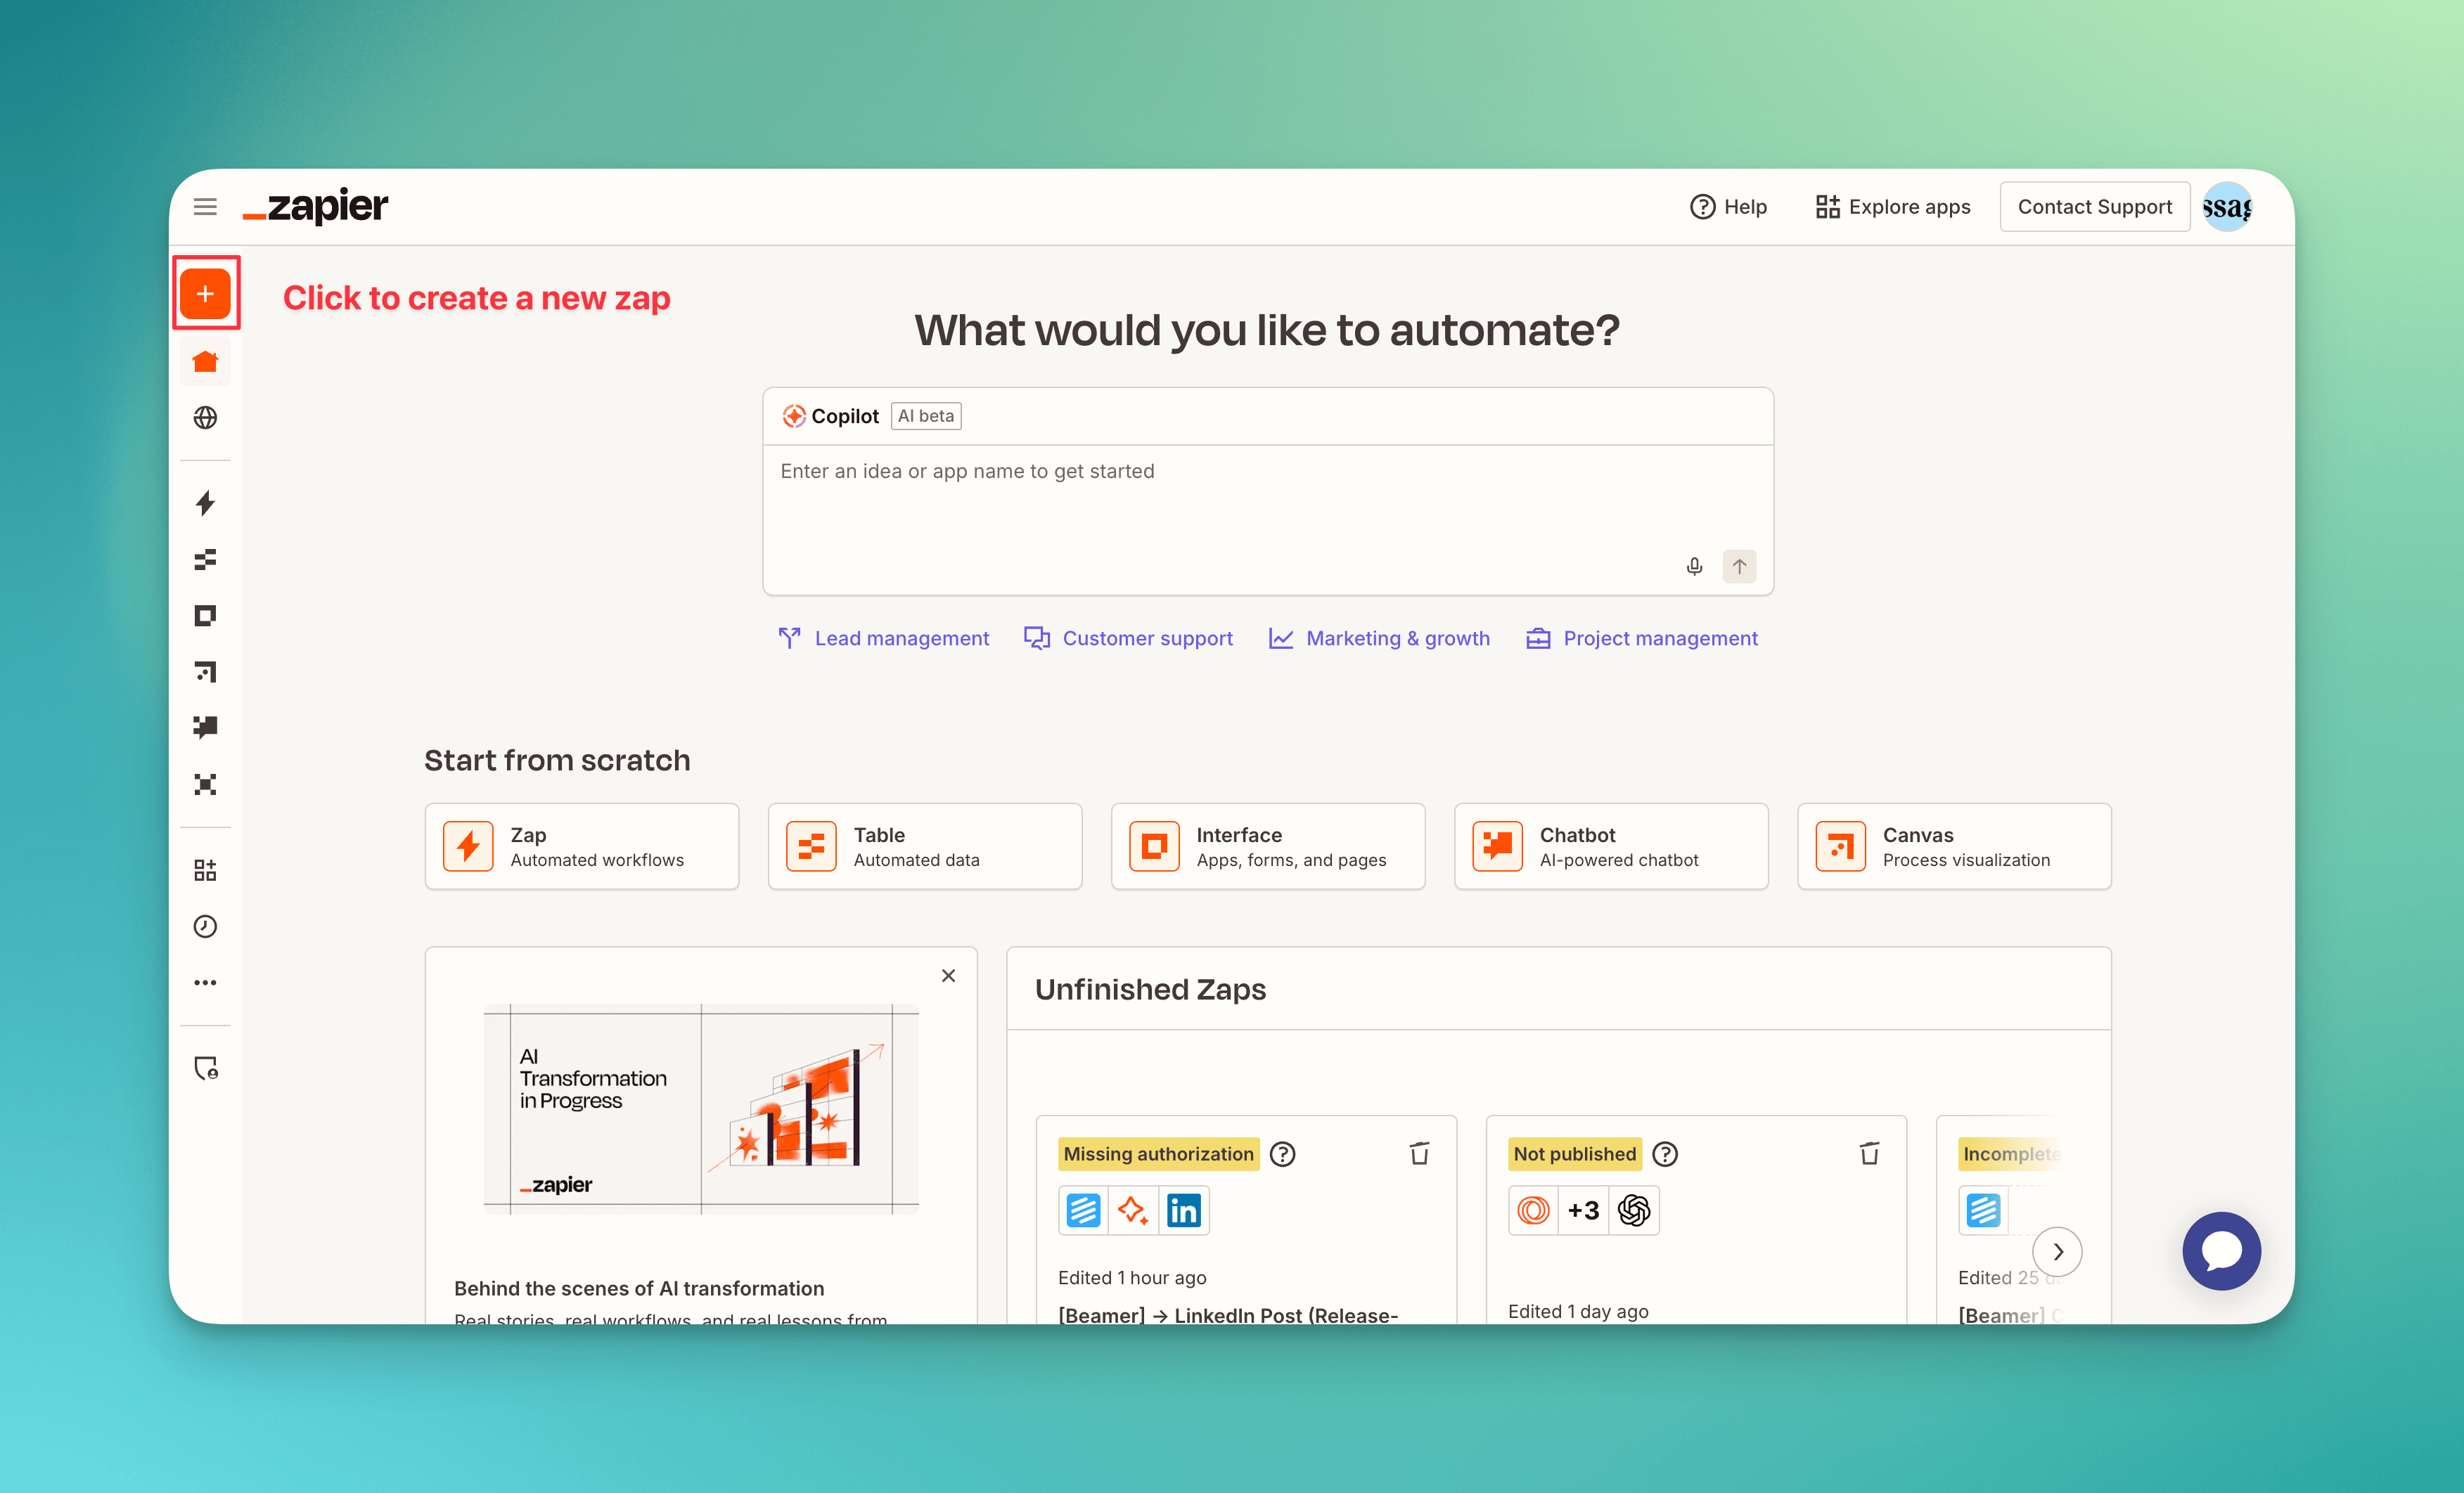Close the AI transformation promo card
Screen dimensions: 2464x1493
click(x=949, y=976)
